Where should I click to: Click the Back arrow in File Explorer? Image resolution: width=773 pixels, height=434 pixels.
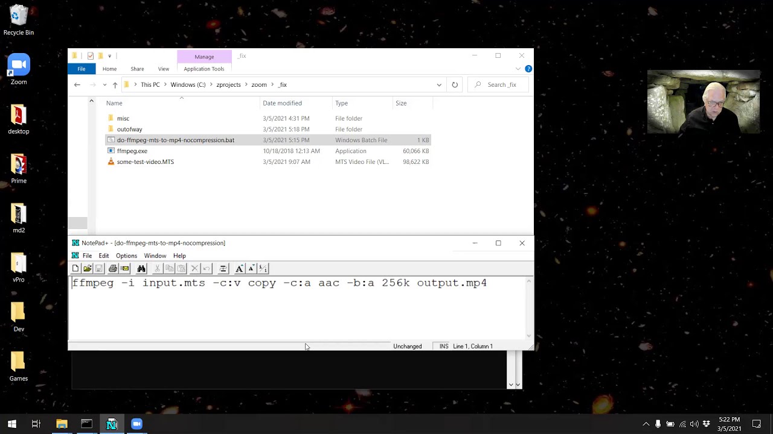[77, 84]
